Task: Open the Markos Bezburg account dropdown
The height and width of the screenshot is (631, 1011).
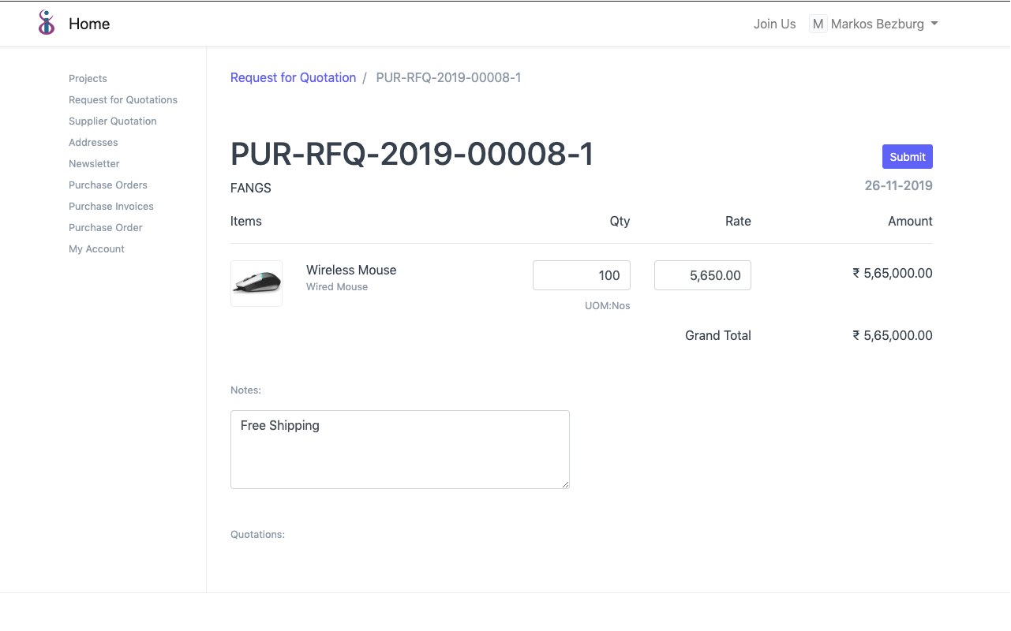Action: 878,24
